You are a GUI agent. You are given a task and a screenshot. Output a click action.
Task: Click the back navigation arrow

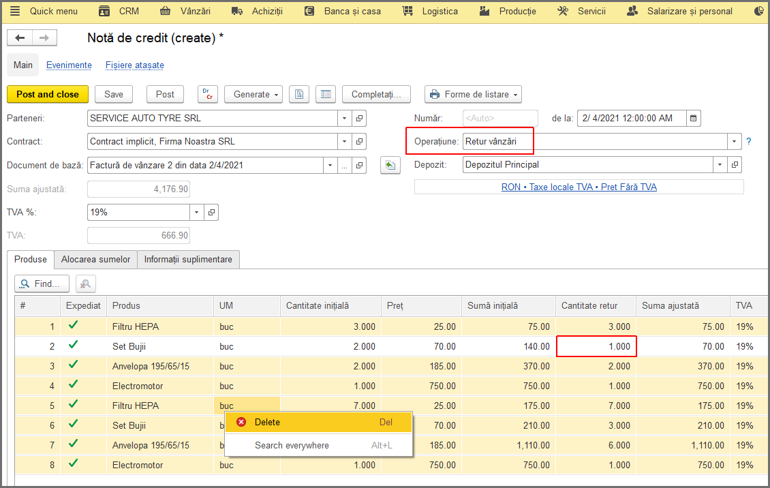pos(20,37)
